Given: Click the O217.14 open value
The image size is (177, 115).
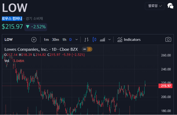Looking at the screenshot, I should click(x=11, y=55).
